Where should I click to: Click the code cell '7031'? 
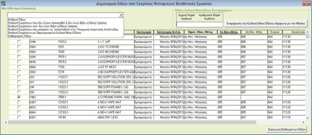click(77, 47)
